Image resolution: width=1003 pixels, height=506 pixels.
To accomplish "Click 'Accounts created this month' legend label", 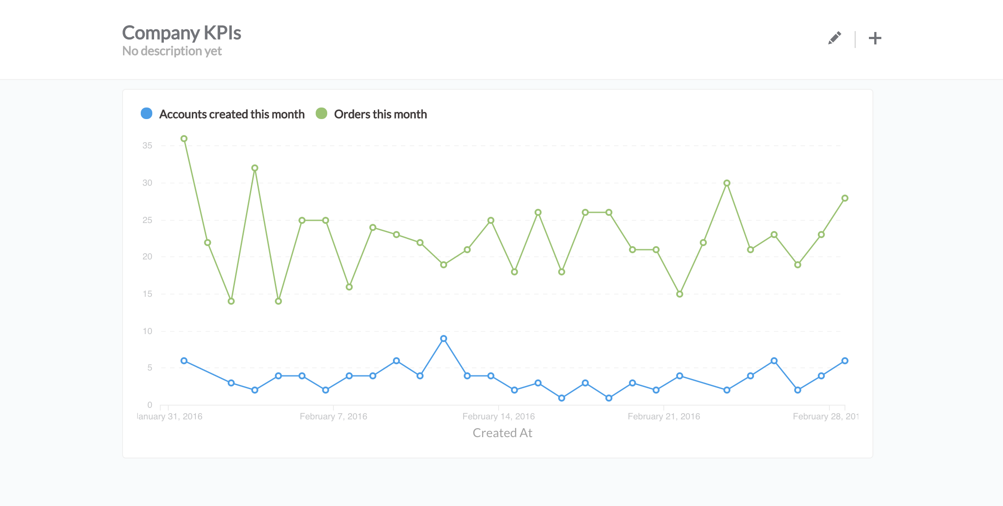I will [232, 114].
